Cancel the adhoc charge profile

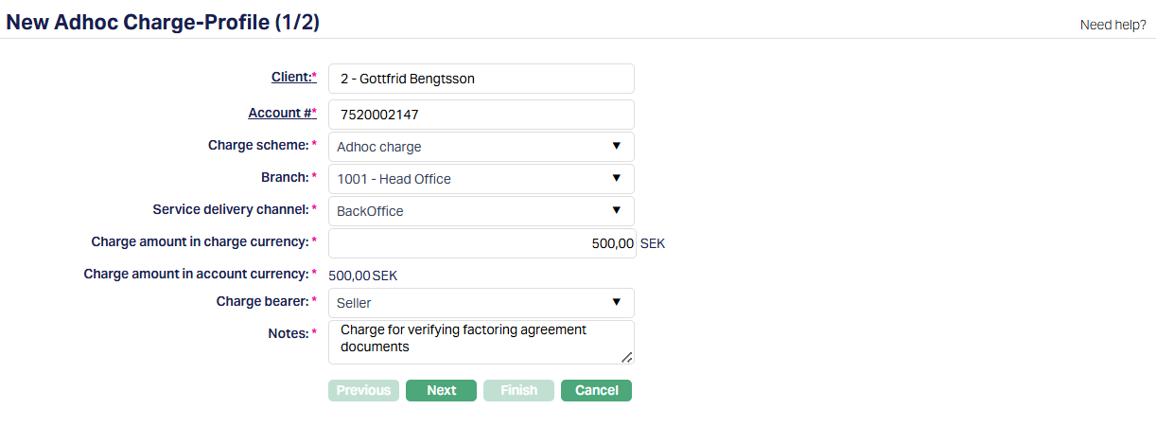point(596,390)
